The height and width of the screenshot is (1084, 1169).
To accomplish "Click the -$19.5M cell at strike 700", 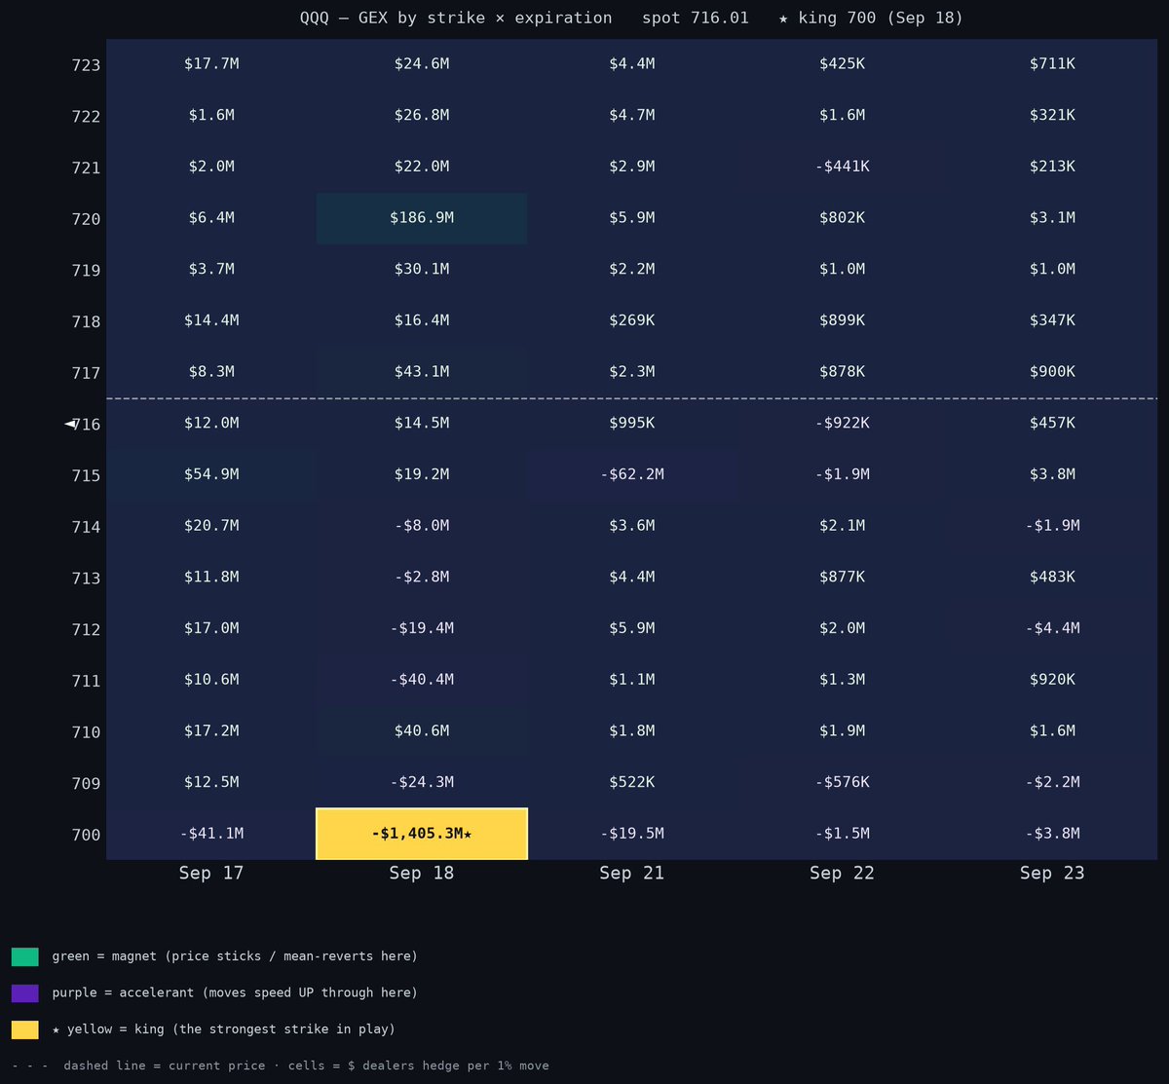I will click(x=632, y=834).
